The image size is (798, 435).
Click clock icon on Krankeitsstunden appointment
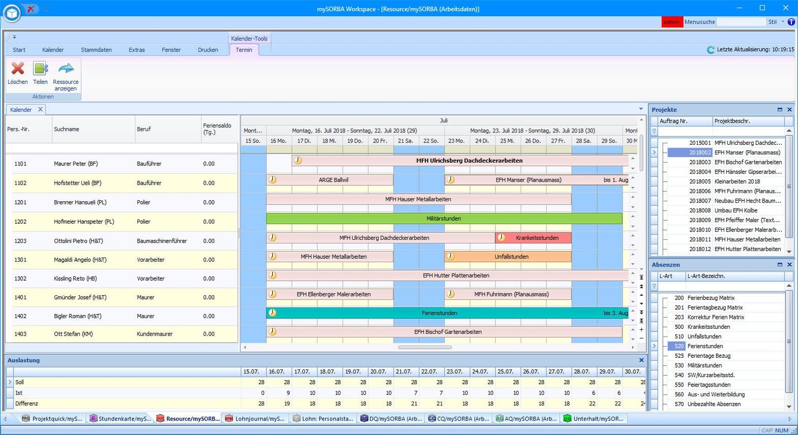point(501,238)
